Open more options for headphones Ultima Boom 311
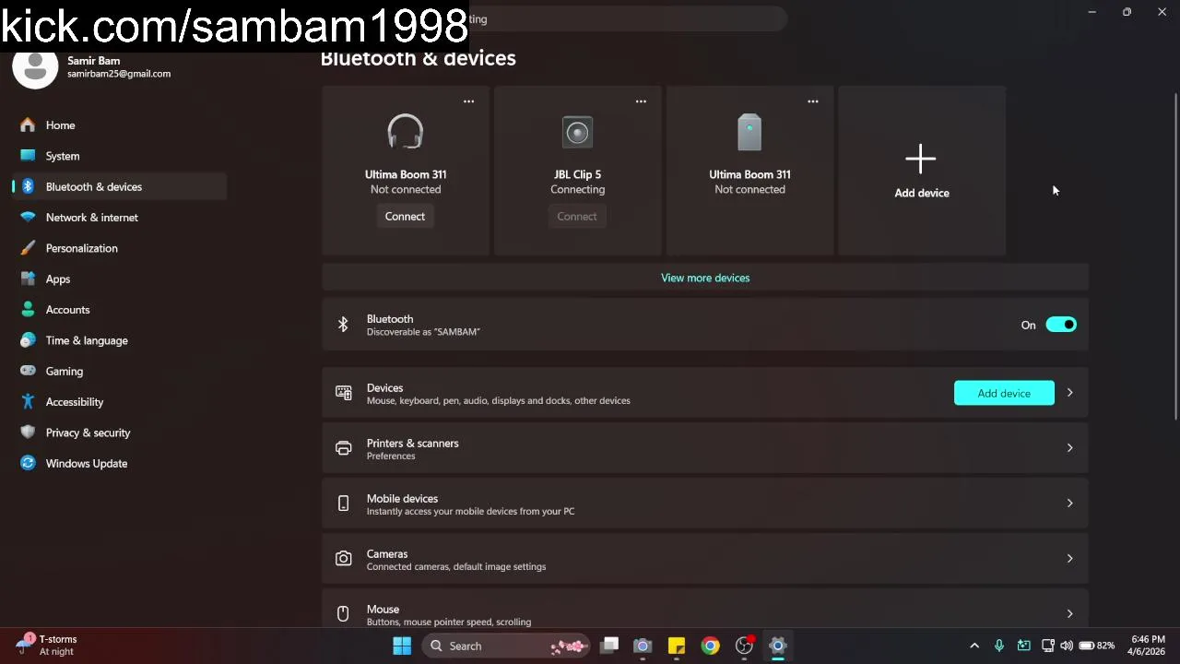Screen dimensions: 1180x664 [x=468, y=101]
